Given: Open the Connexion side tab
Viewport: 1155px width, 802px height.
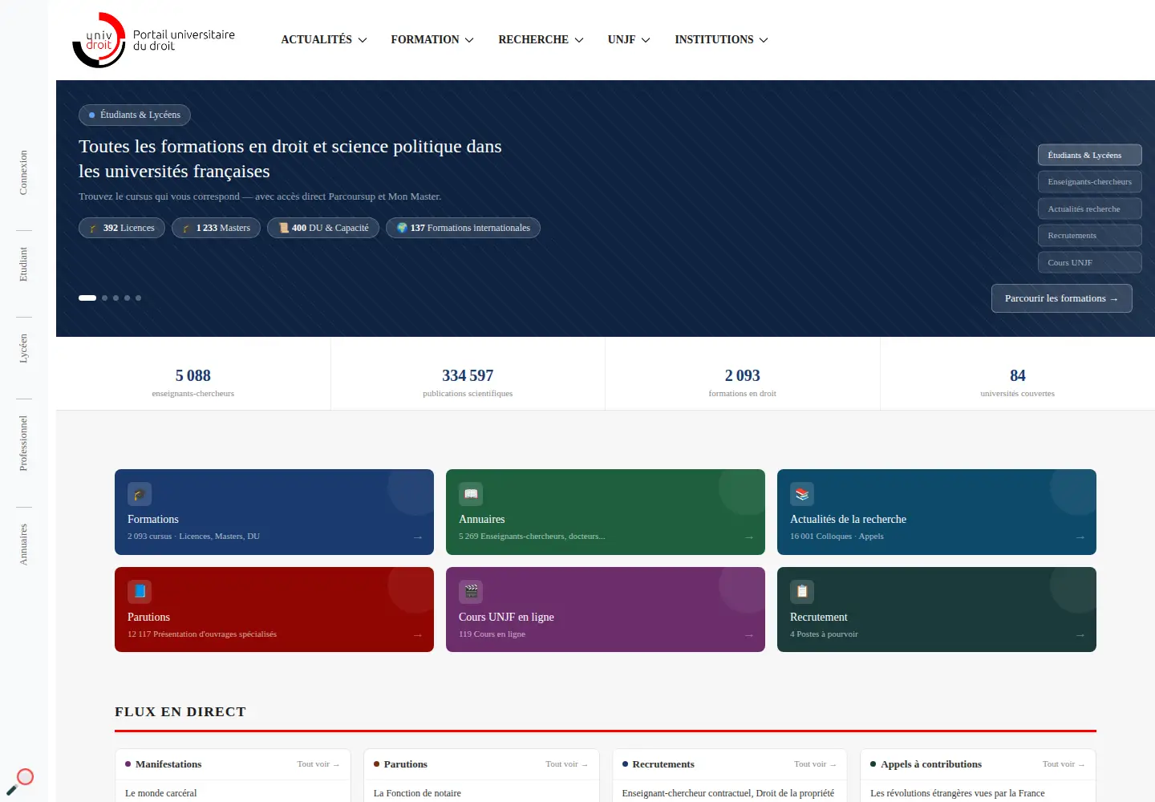Looking at the screenshot, I should (x=23, y=172).
